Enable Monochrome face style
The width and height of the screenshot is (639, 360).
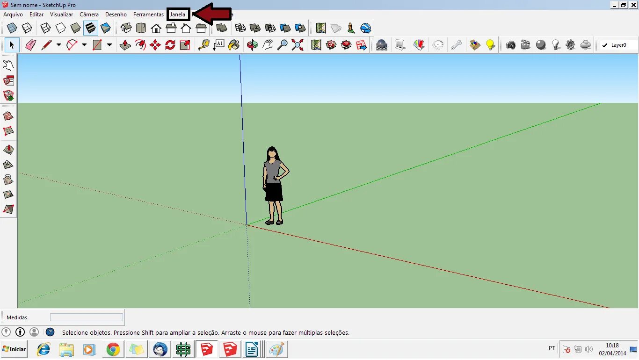(105, 28)
